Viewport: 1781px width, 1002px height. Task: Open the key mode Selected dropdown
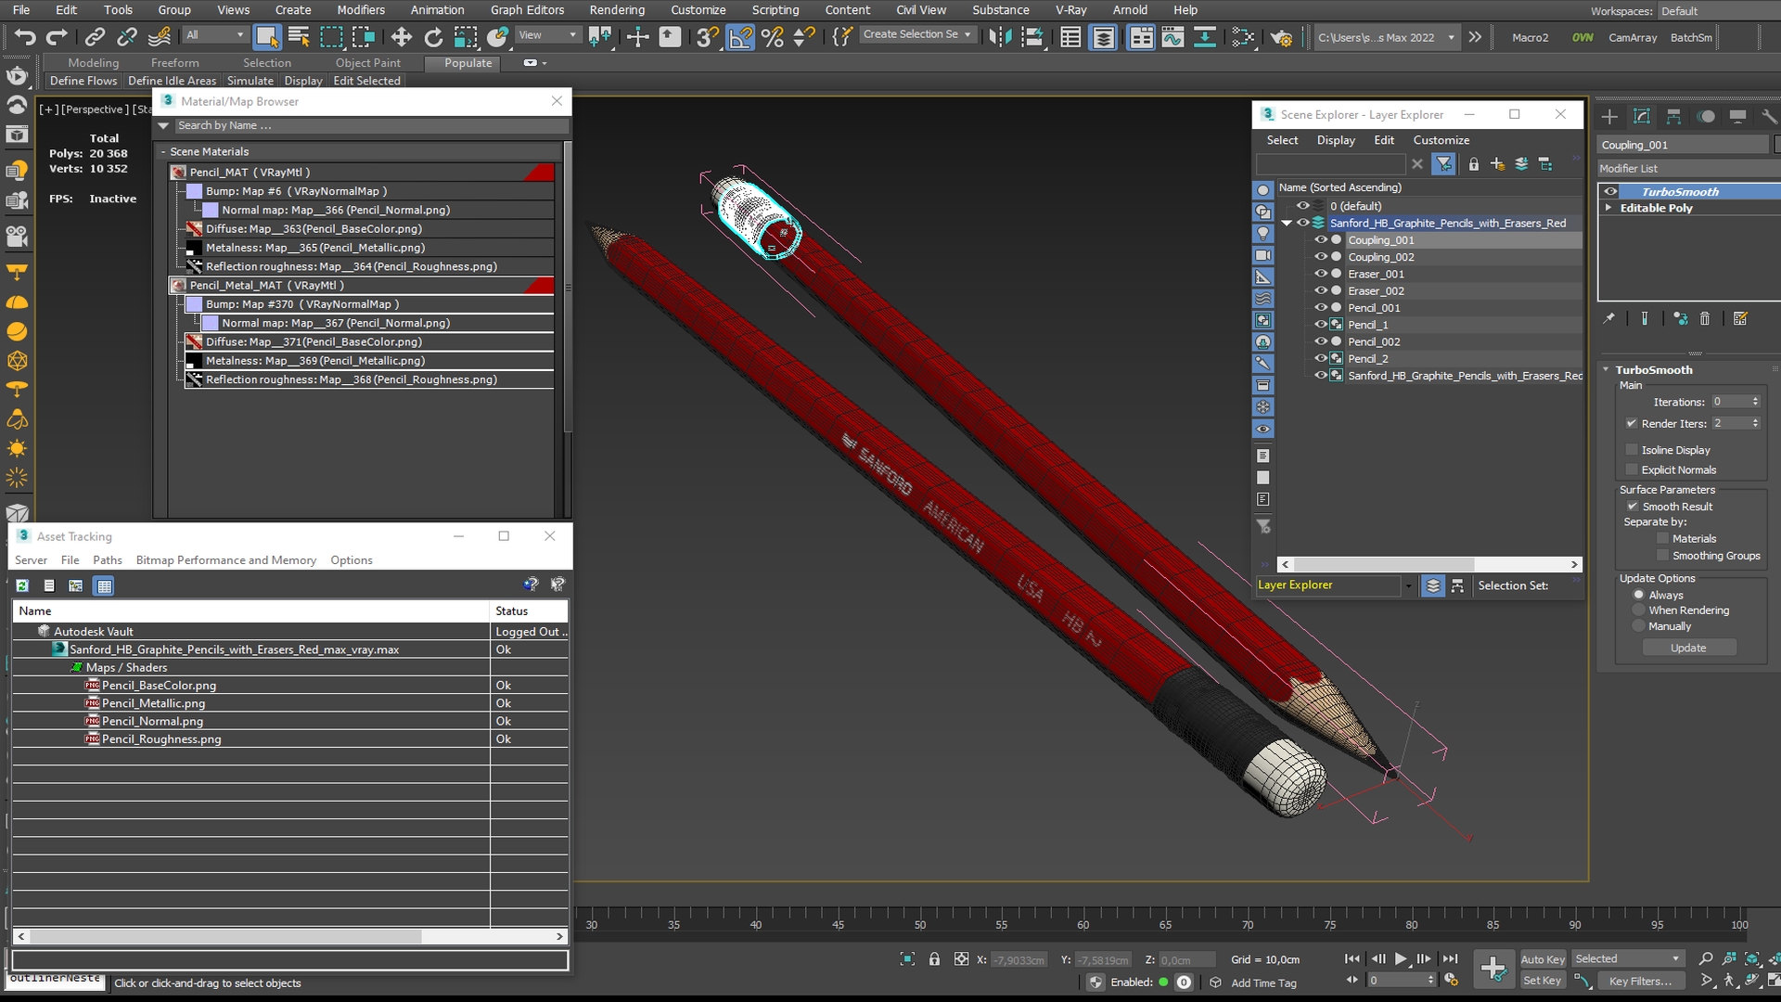[x=1628, y=959]
